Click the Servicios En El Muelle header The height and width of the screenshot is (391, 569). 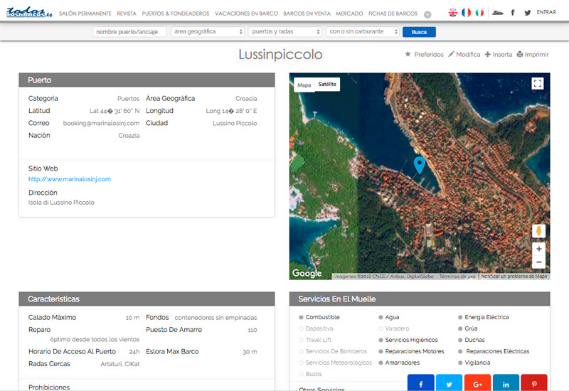point(420,299)
